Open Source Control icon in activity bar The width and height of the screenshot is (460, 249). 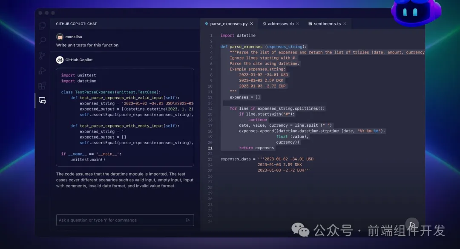(x=42, y=55)
